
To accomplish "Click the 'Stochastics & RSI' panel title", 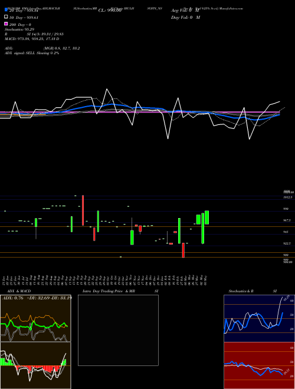I will tap(253, 291).
